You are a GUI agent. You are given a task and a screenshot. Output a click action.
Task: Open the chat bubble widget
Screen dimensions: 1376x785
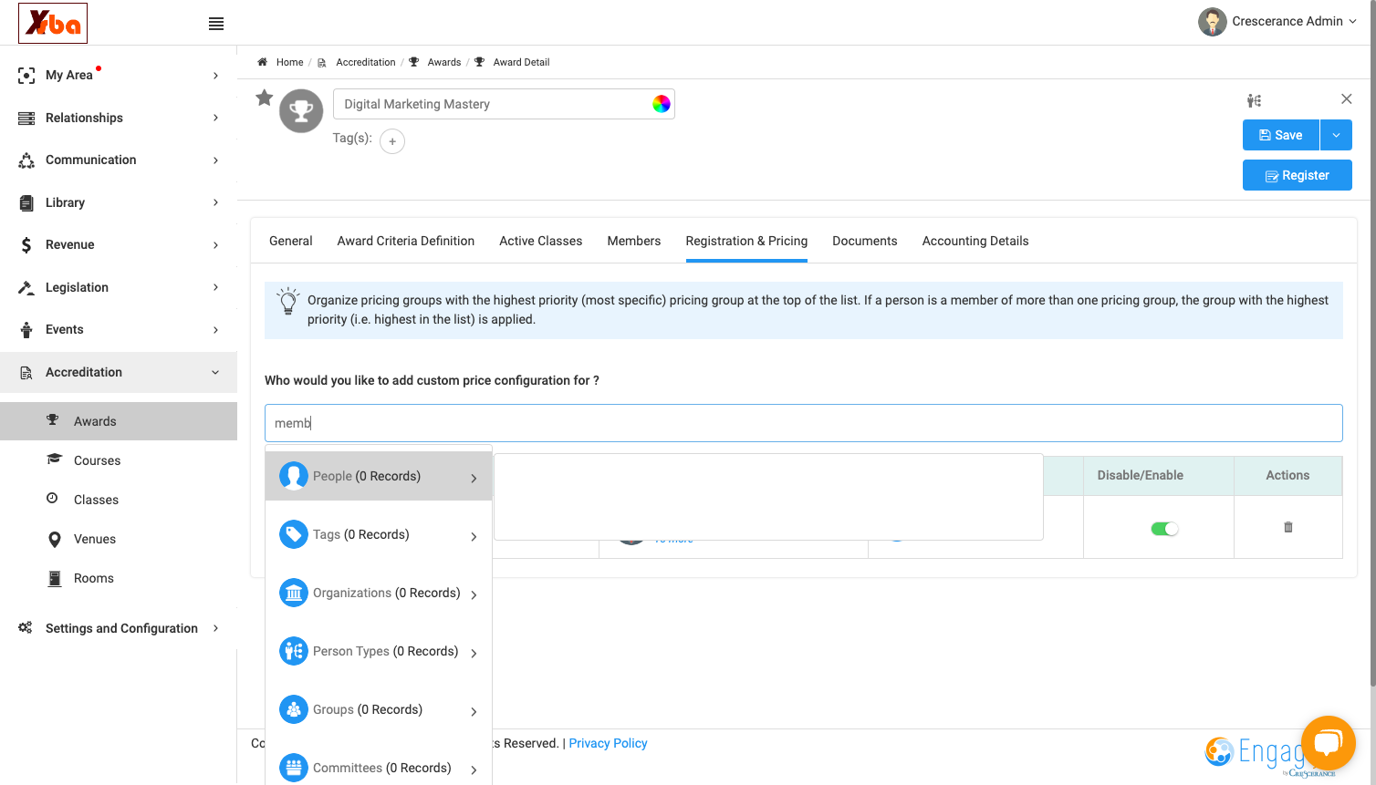point(1329,743)
